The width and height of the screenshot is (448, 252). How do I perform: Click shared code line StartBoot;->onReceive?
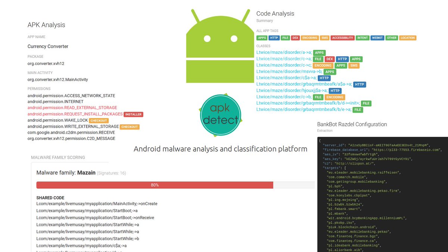click(95, 218)
